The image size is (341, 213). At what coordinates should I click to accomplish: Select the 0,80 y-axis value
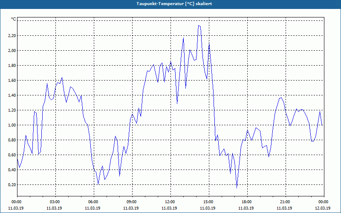click(x=12, y=140)
